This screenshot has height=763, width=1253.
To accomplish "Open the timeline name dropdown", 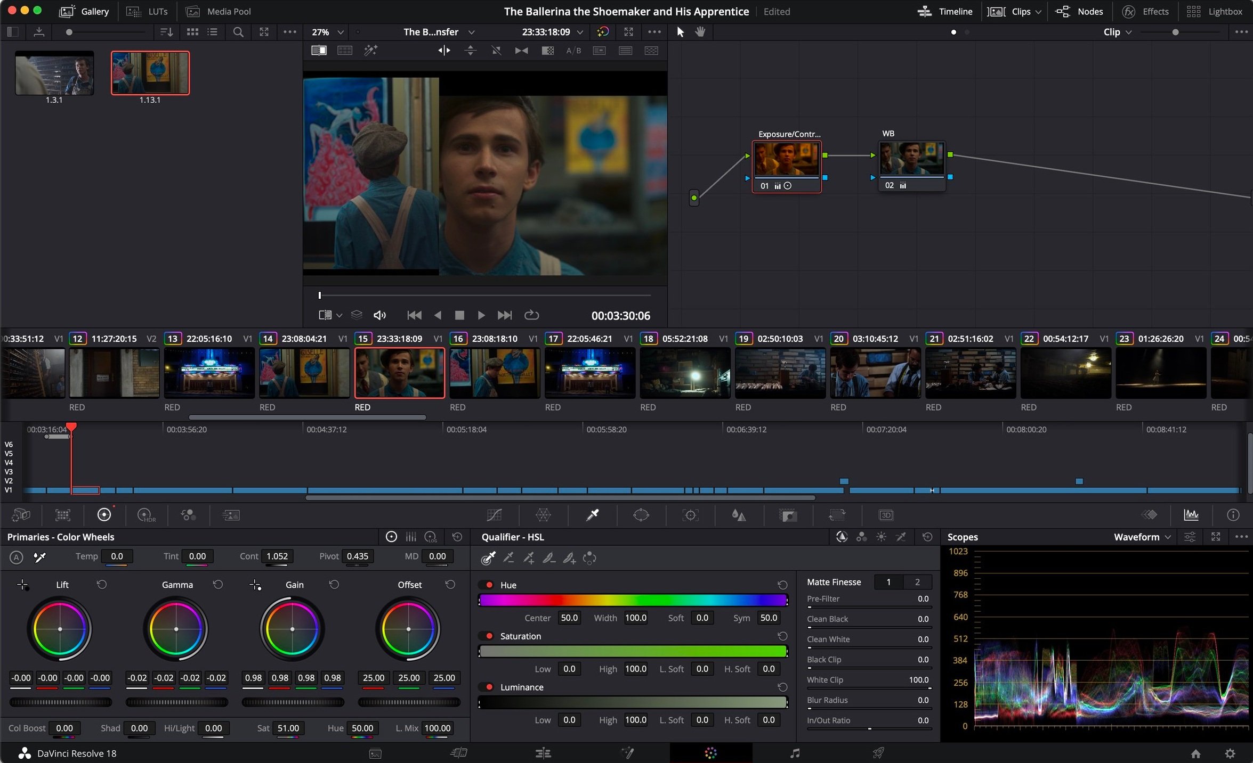I will click(x=439, y=32).
